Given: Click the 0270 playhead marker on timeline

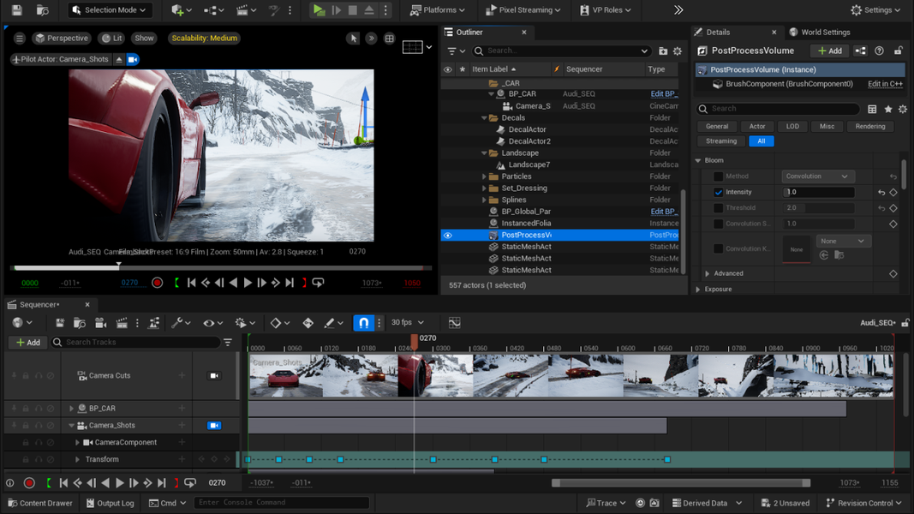Looking at the screenshot, I should point(415,341).
